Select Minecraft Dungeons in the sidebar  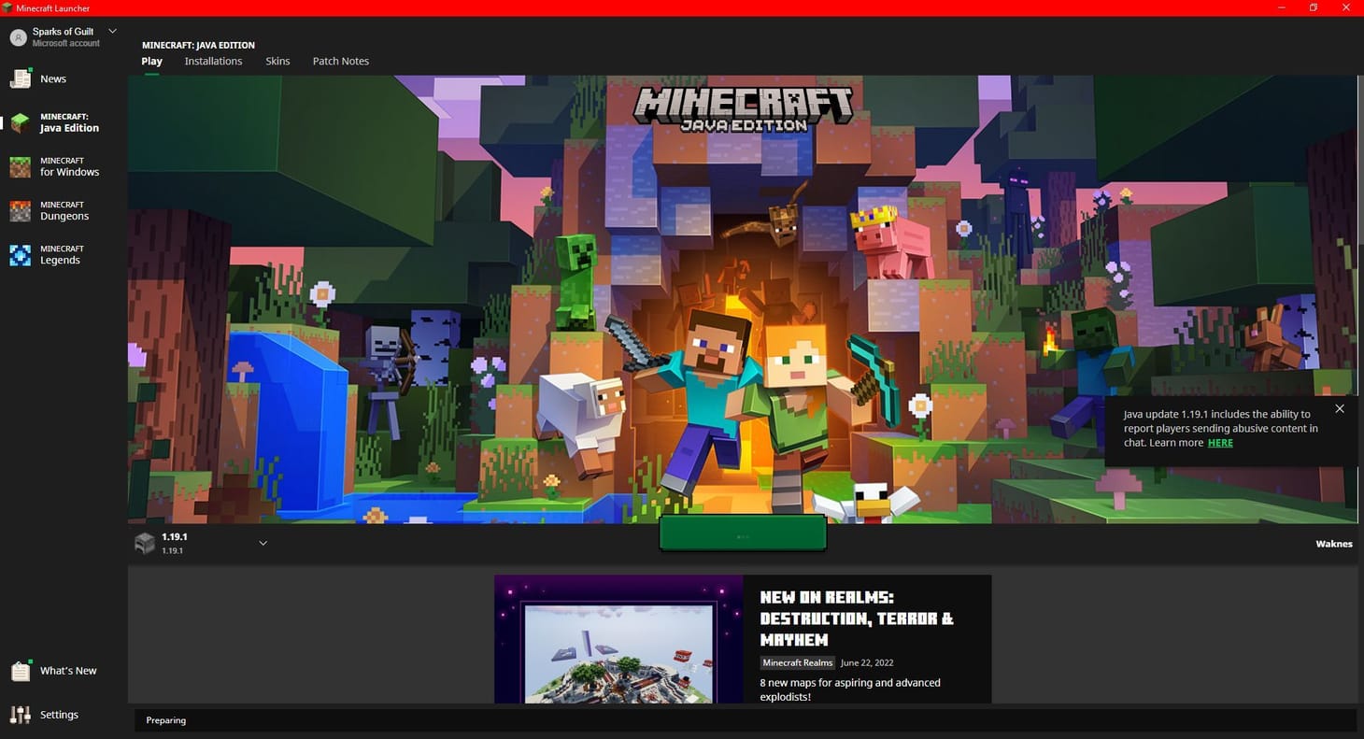(x=65, y=210)
